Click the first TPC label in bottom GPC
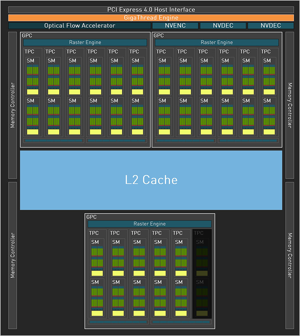The height and width of the screenshot is (336, 300). point(94,233)
